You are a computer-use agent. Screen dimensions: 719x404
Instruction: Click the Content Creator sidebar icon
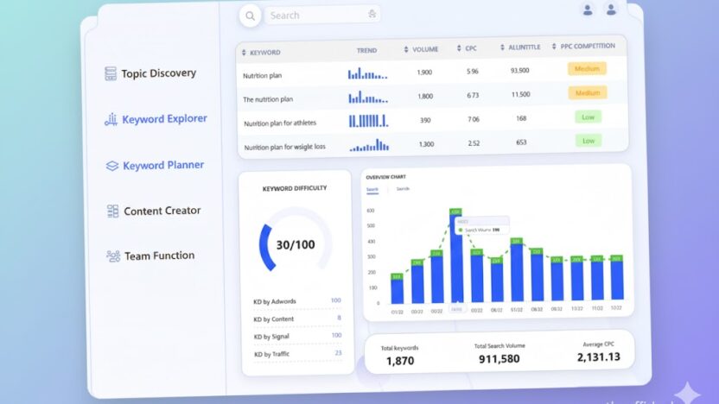[x=112, y=211]
